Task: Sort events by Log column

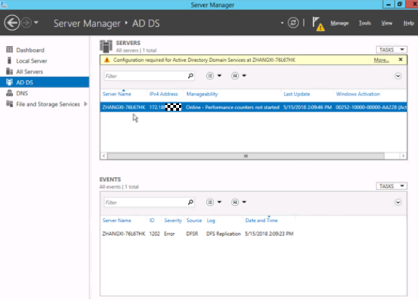Action: tap(210, 220)
